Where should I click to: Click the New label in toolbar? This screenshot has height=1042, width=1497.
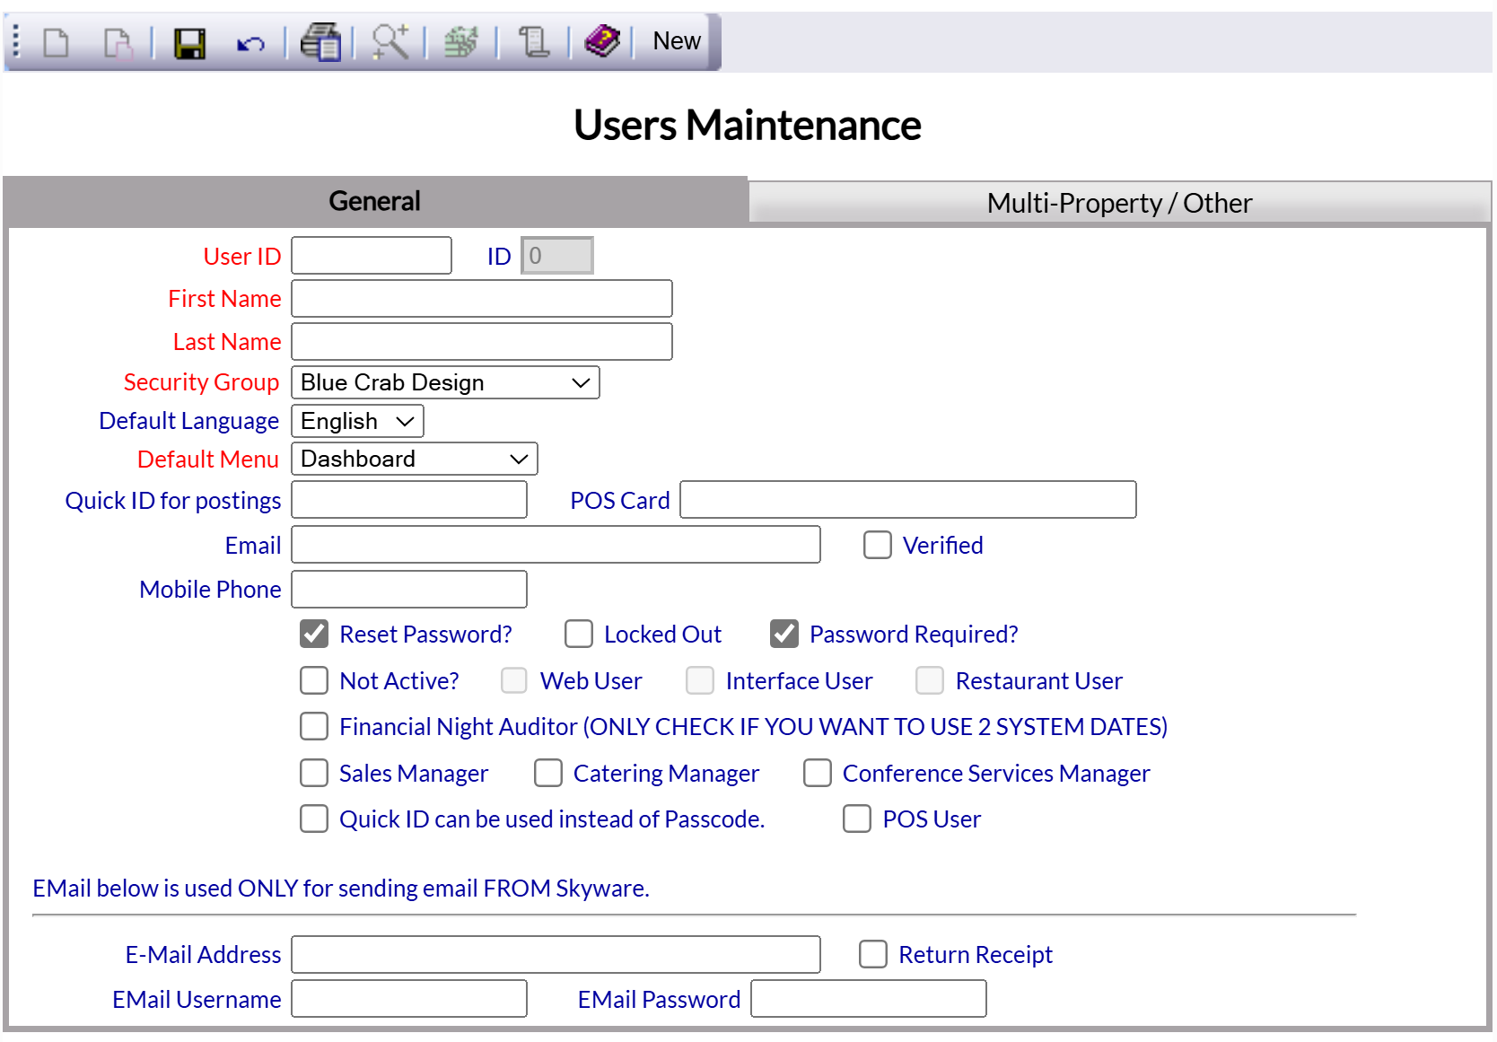(x=677, y=41)
